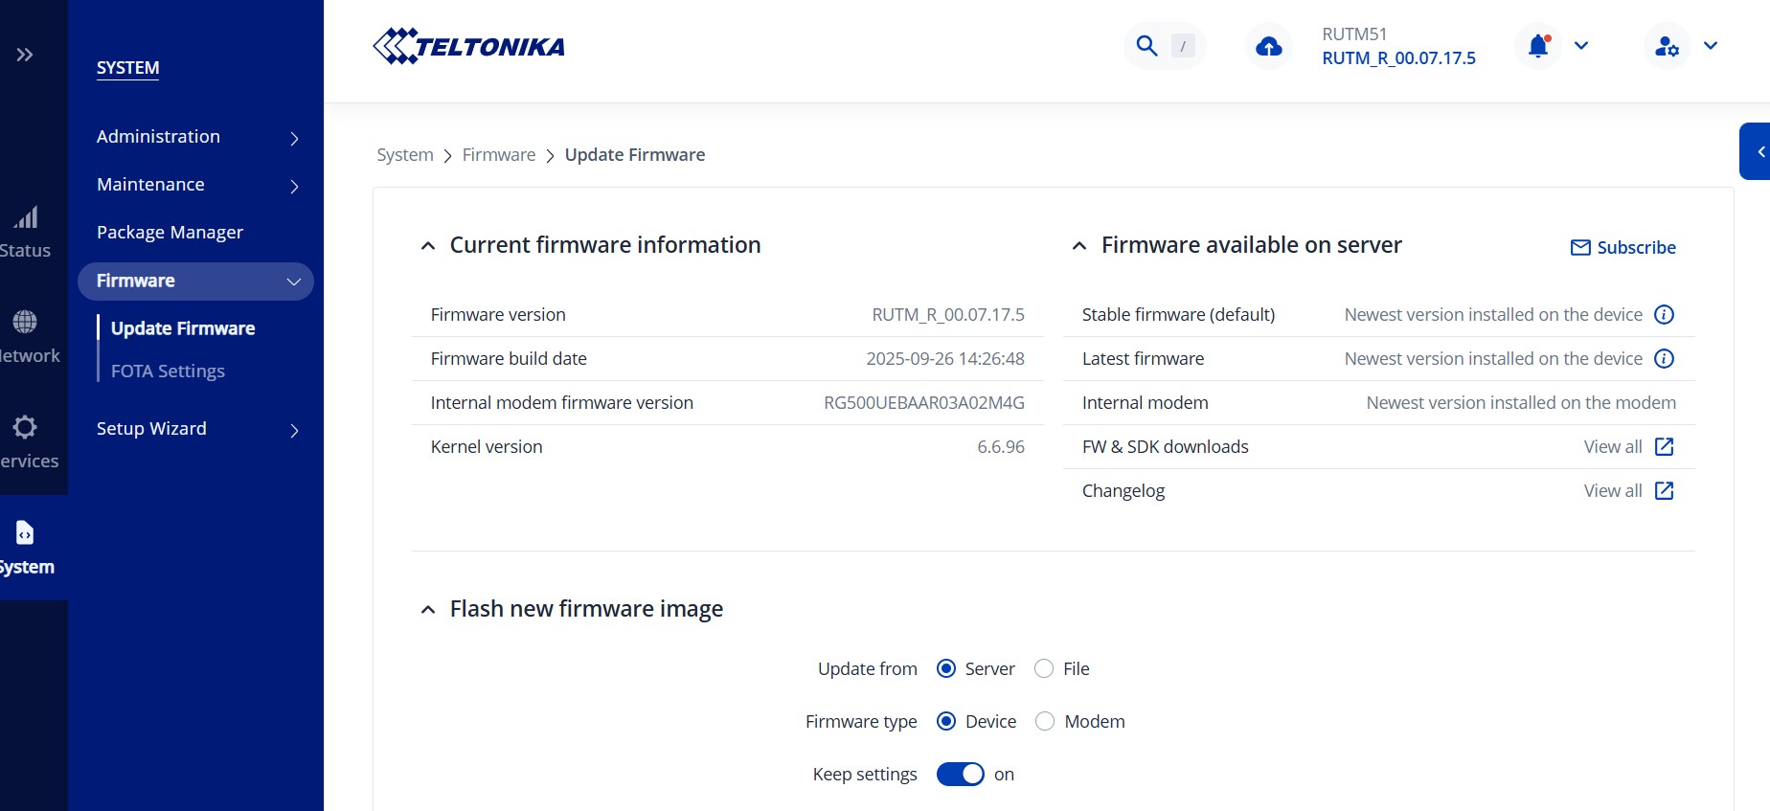Click the Subscribe link

[1623, 247]
